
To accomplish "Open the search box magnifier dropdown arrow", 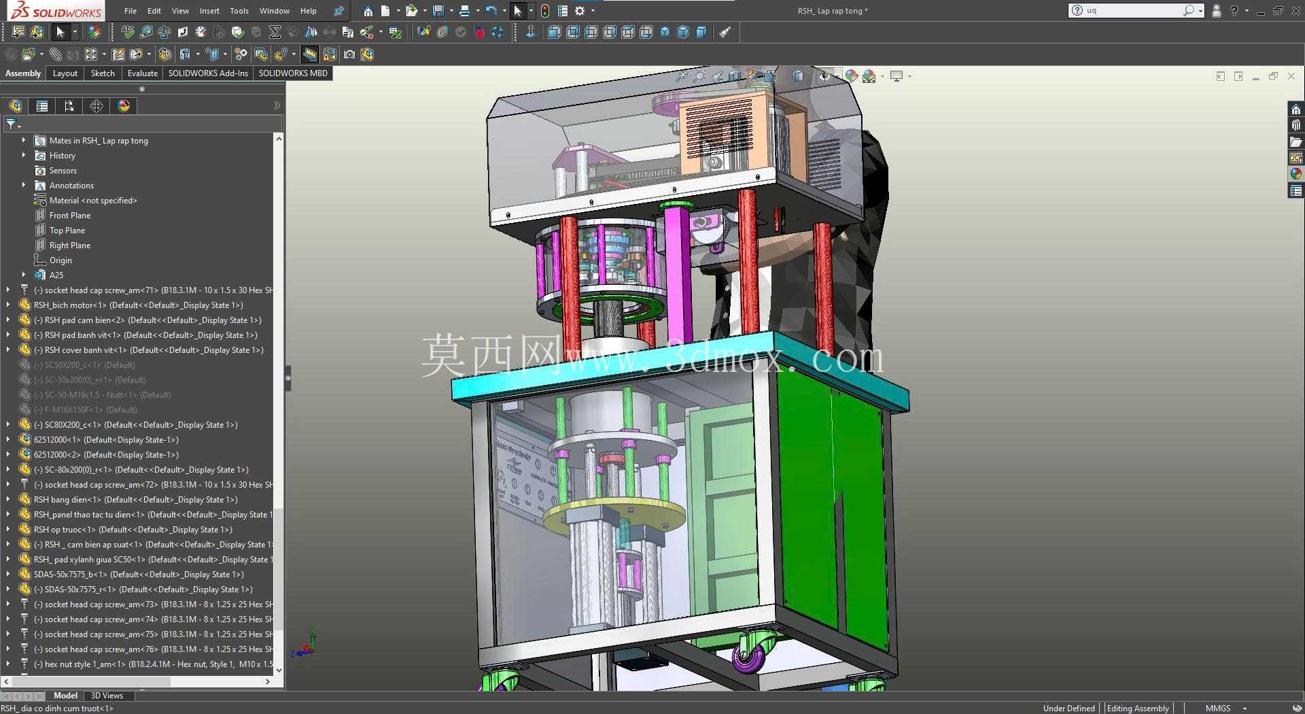I will click(1201, 11).
